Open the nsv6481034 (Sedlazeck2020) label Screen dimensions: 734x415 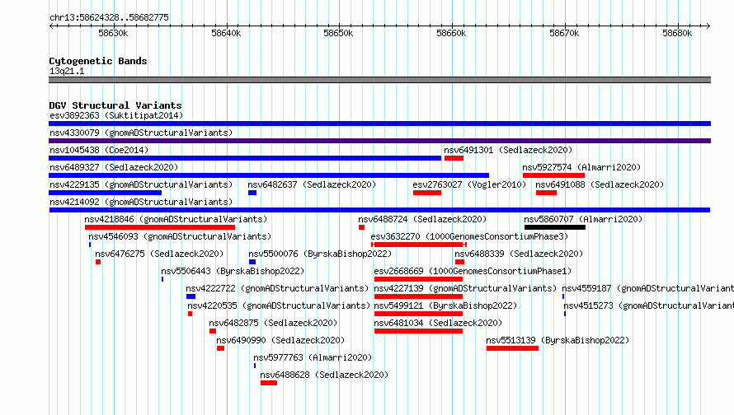[x=438, y=323]
